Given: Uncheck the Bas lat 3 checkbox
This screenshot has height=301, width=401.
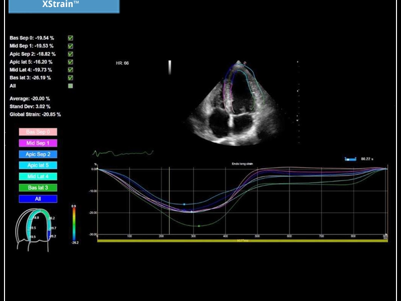Looking at the screenshot, I should (71, 78).
